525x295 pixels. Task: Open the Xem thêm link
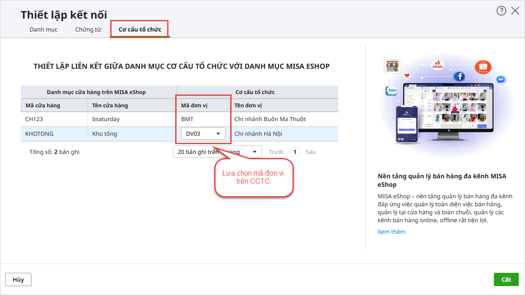(x=391, y=232)
